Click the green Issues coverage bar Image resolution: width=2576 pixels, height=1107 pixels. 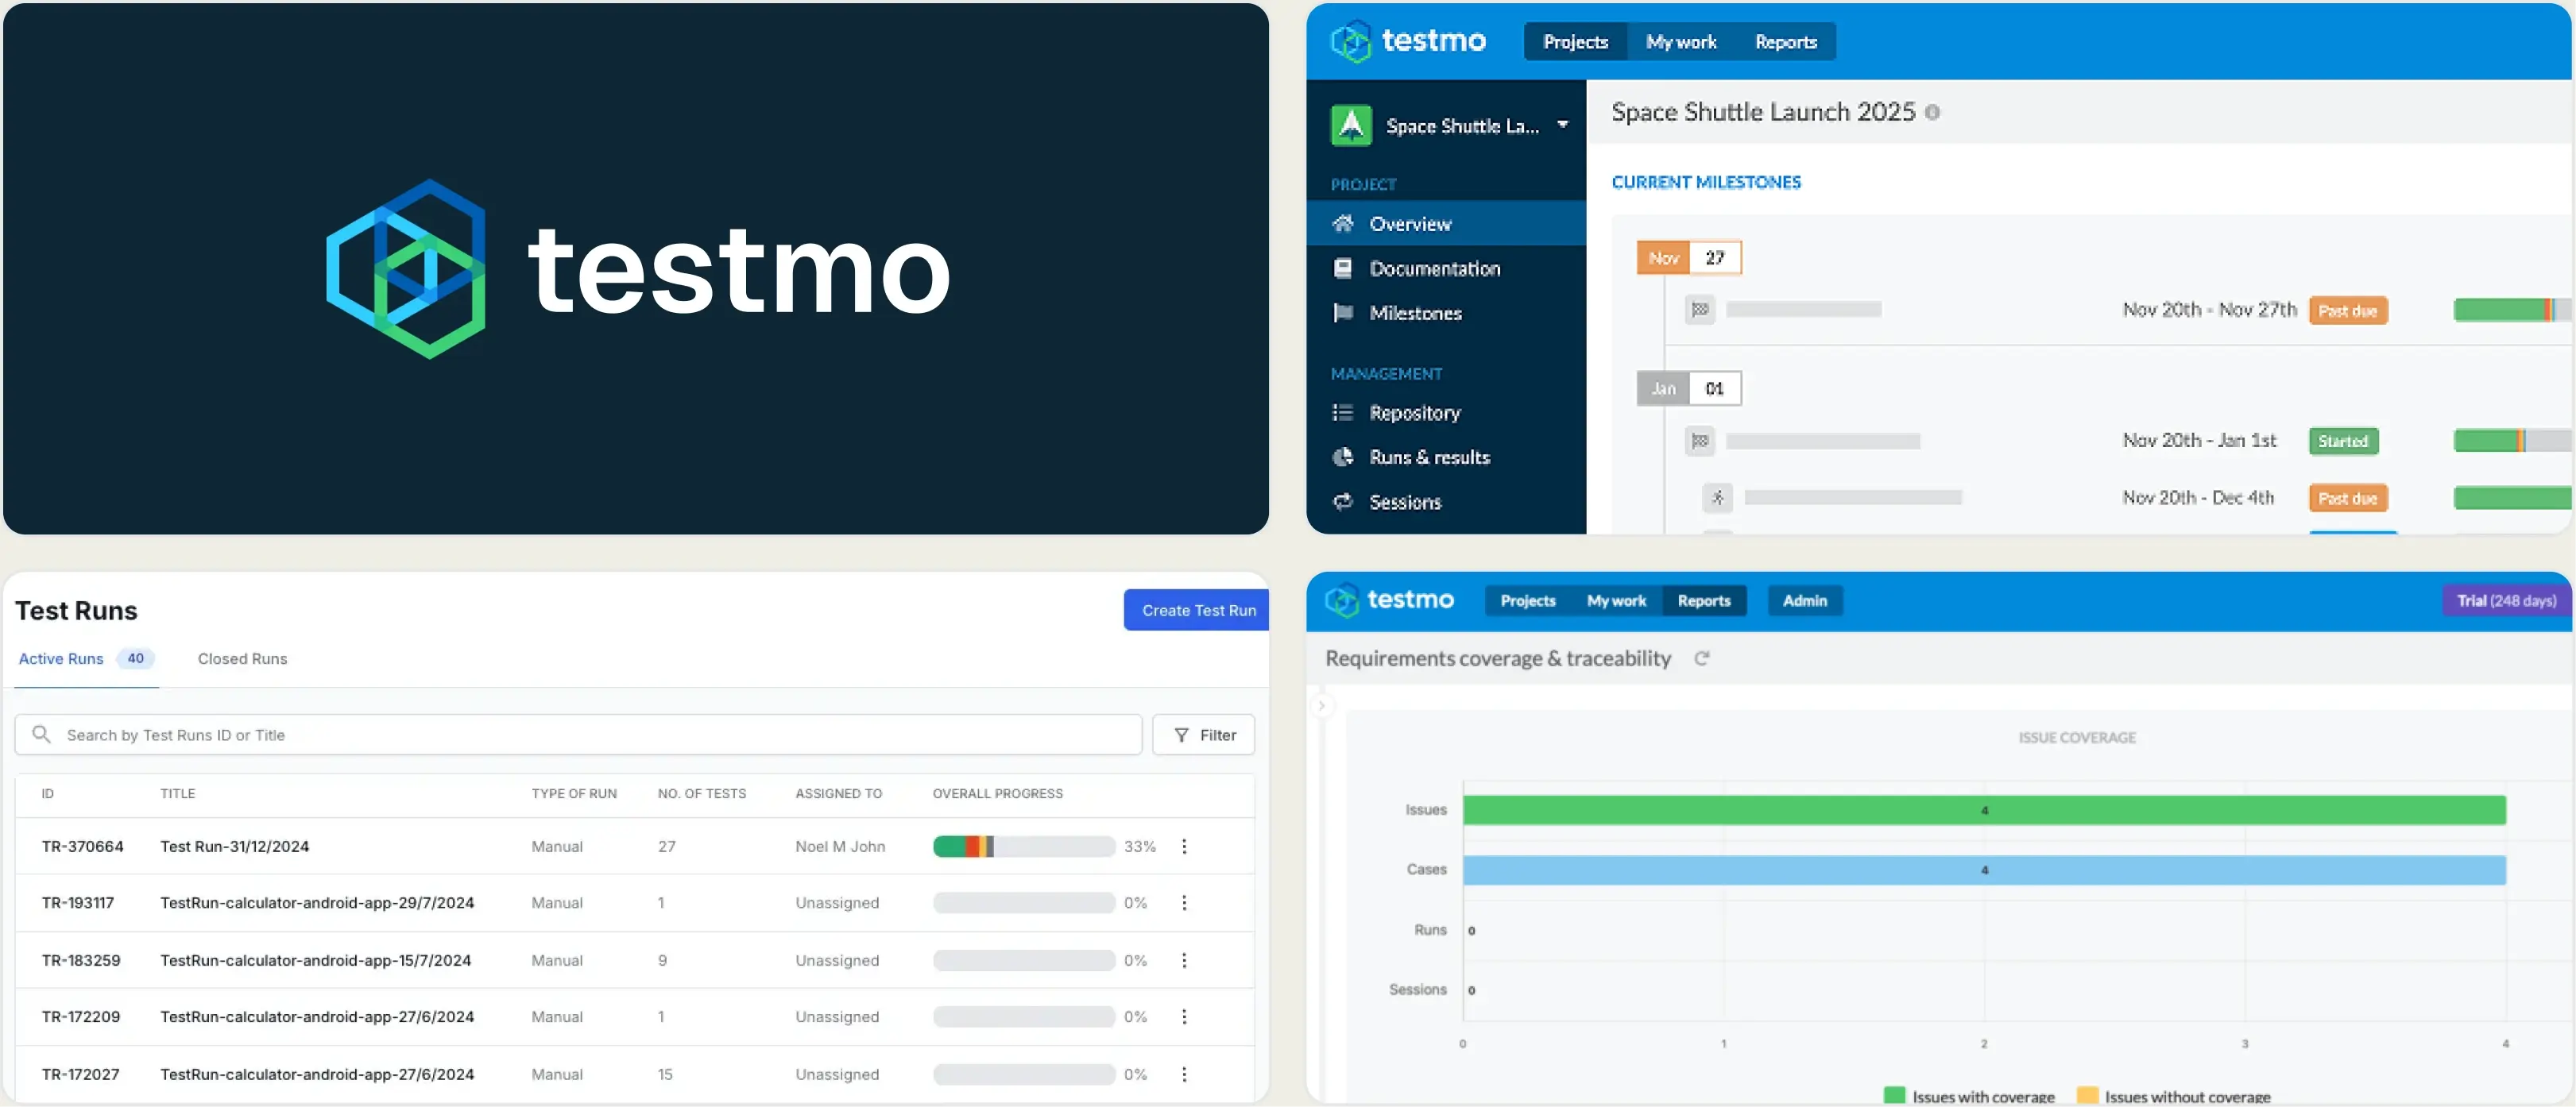pyautogui.click(x=1984, y=809)
